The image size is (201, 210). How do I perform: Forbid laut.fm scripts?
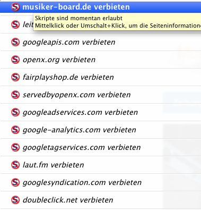pyautogui.click(x=100, y=165)
